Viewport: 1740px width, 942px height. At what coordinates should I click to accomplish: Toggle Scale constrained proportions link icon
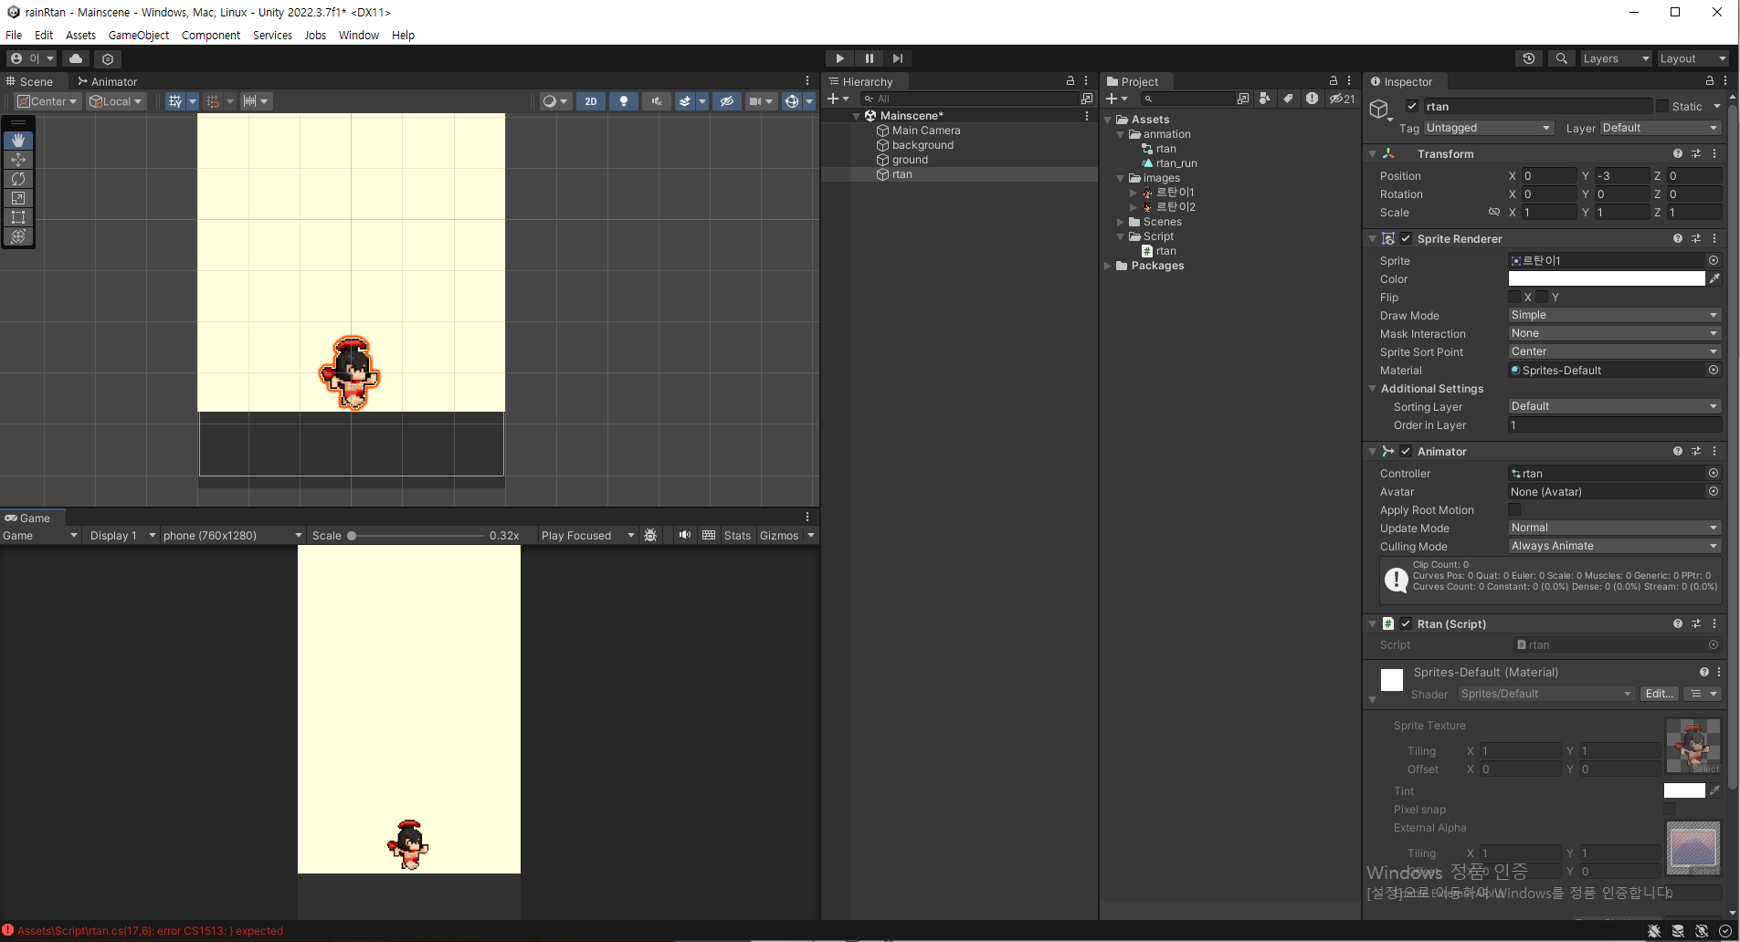pos(1494,213)
